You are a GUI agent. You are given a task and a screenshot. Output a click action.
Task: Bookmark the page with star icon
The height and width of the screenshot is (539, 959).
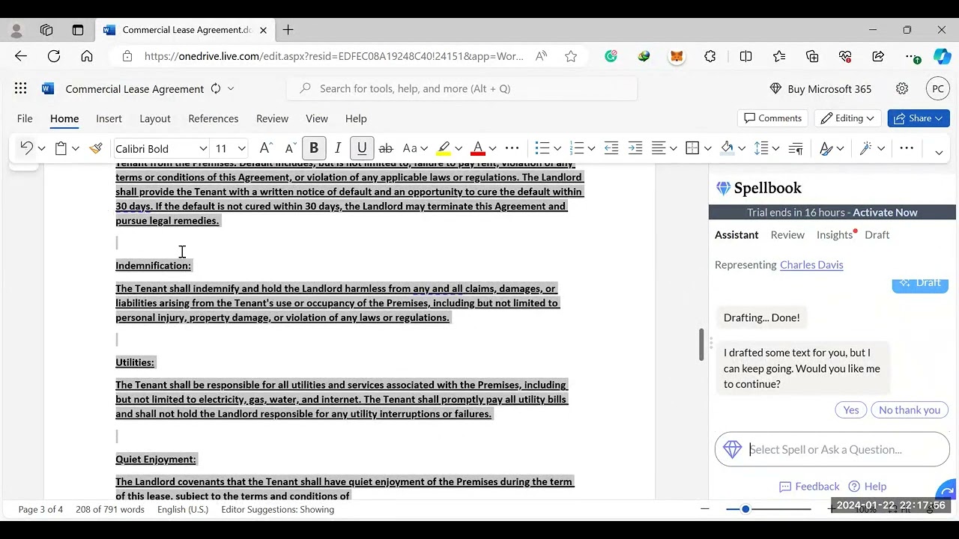coord(571,56)
